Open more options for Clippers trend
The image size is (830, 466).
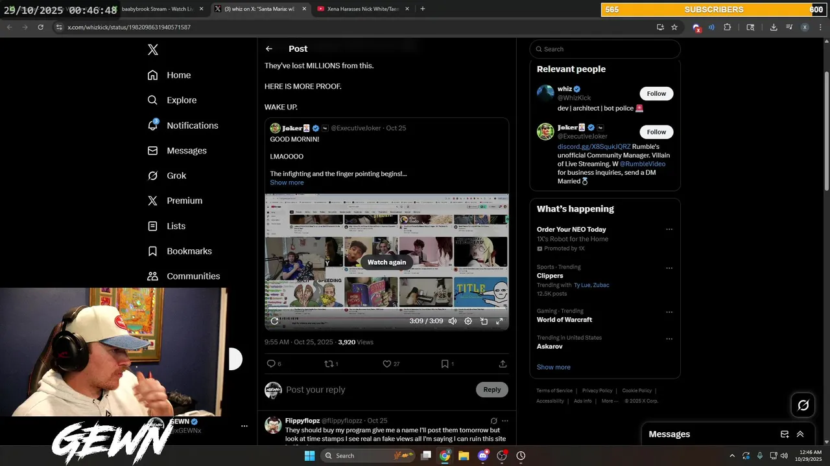point(669,268)
